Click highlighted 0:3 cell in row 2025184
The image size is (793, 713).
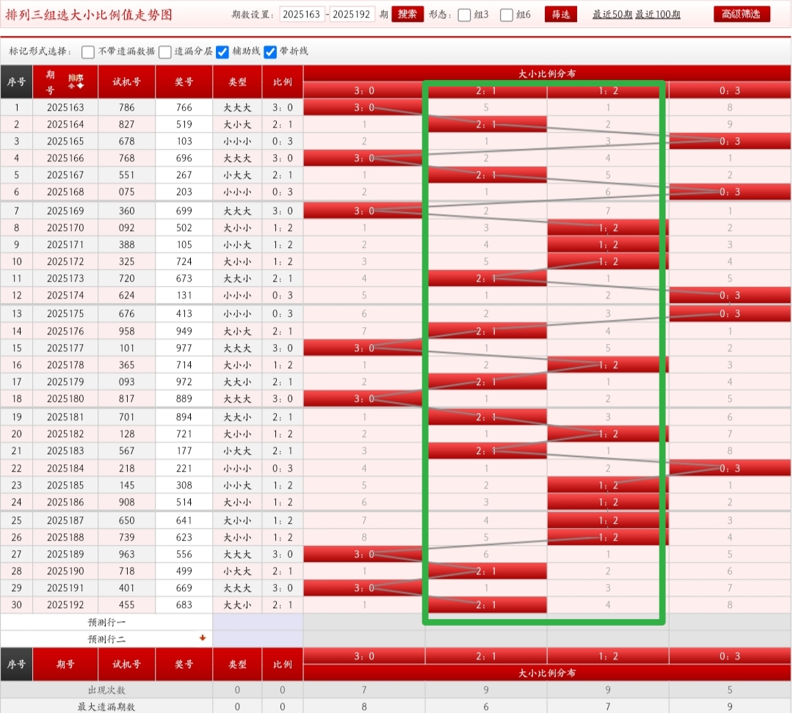coord(730,468)
